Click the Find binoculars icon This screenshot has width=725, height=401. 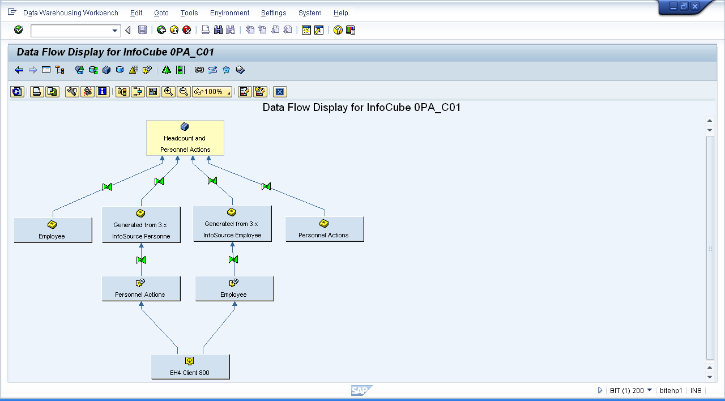coord(218,30)
